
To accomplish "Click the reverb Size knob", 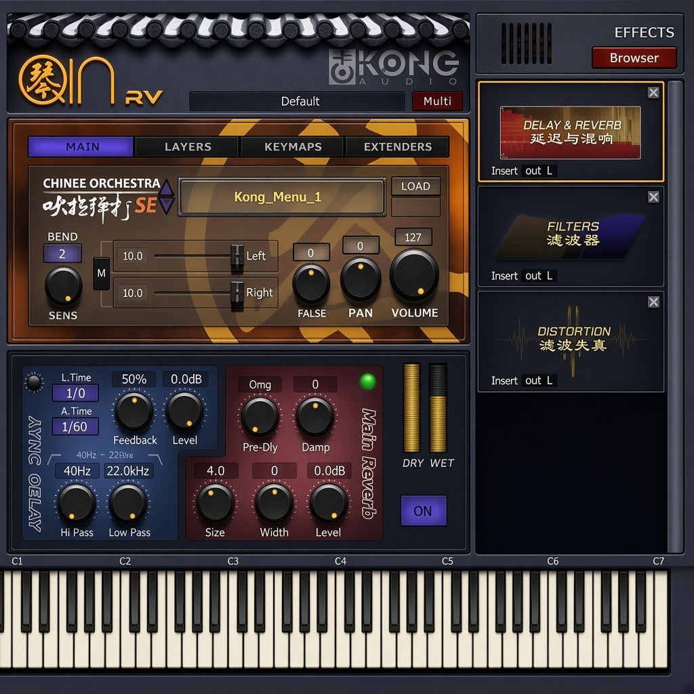I will (215, 504).
